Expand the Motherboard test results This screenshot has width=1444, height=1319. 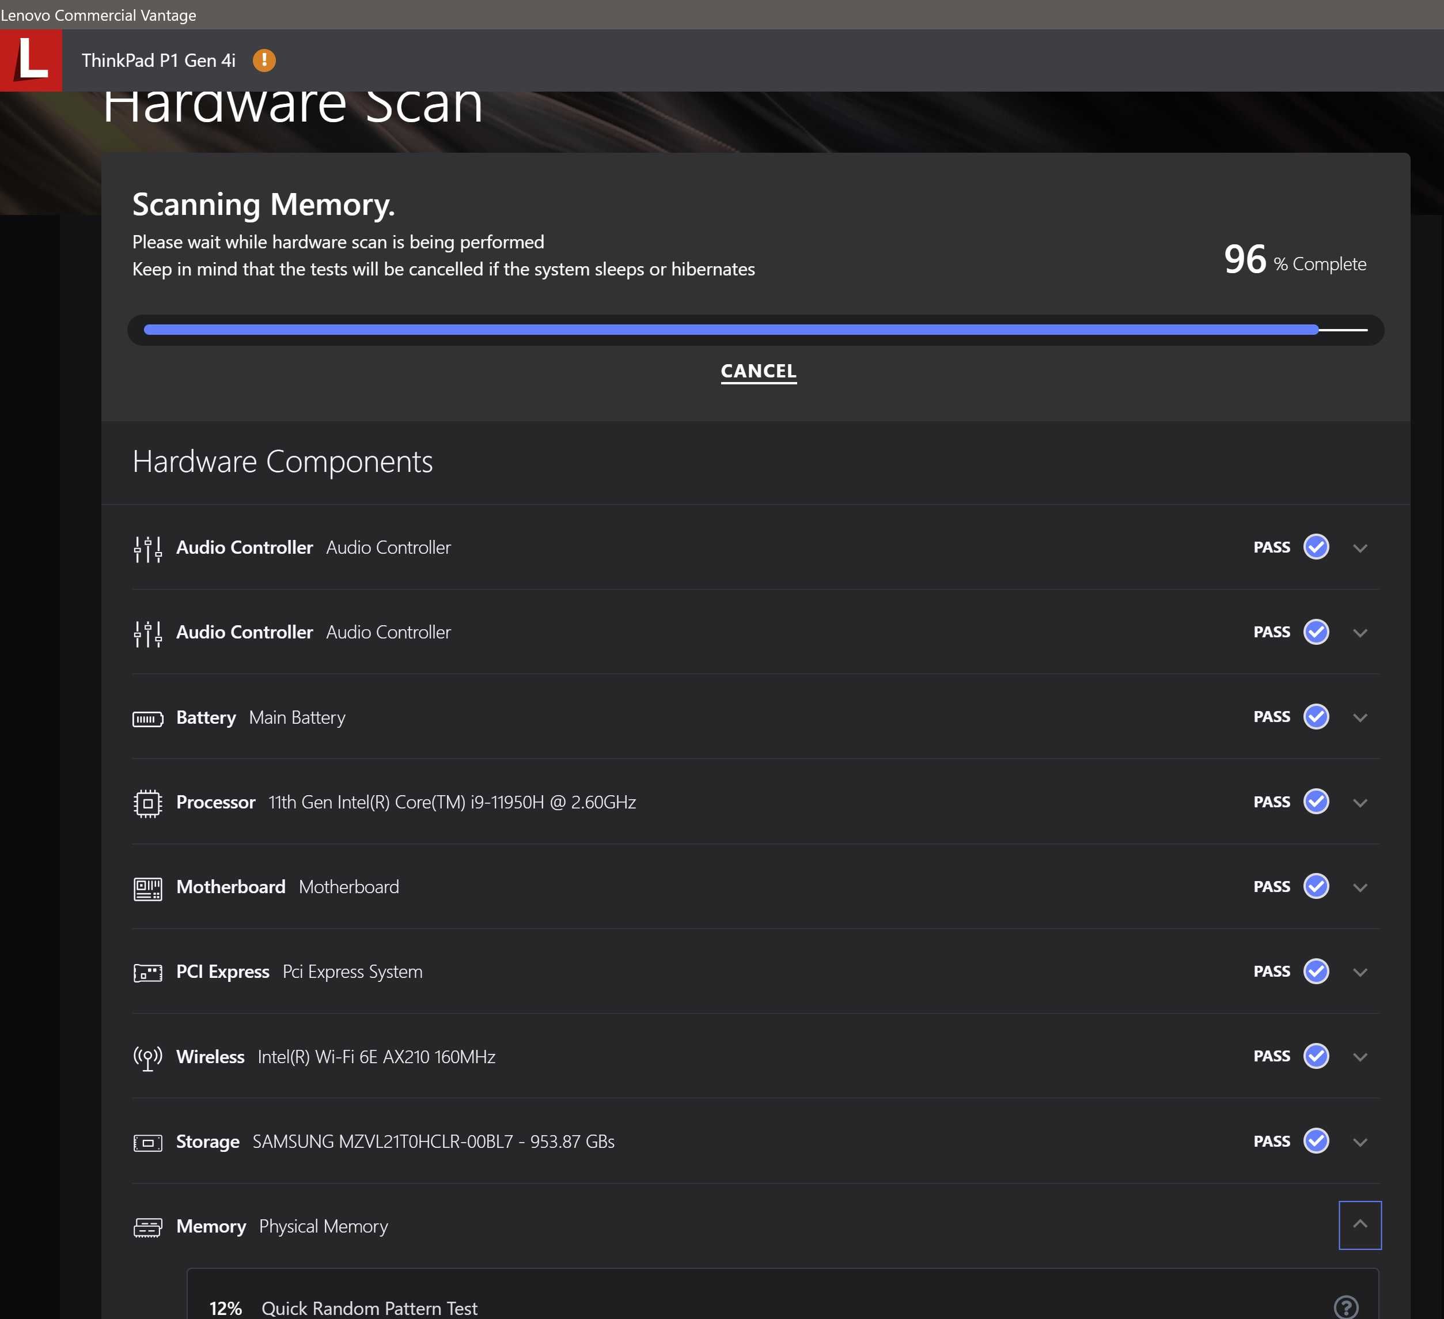1359,887
